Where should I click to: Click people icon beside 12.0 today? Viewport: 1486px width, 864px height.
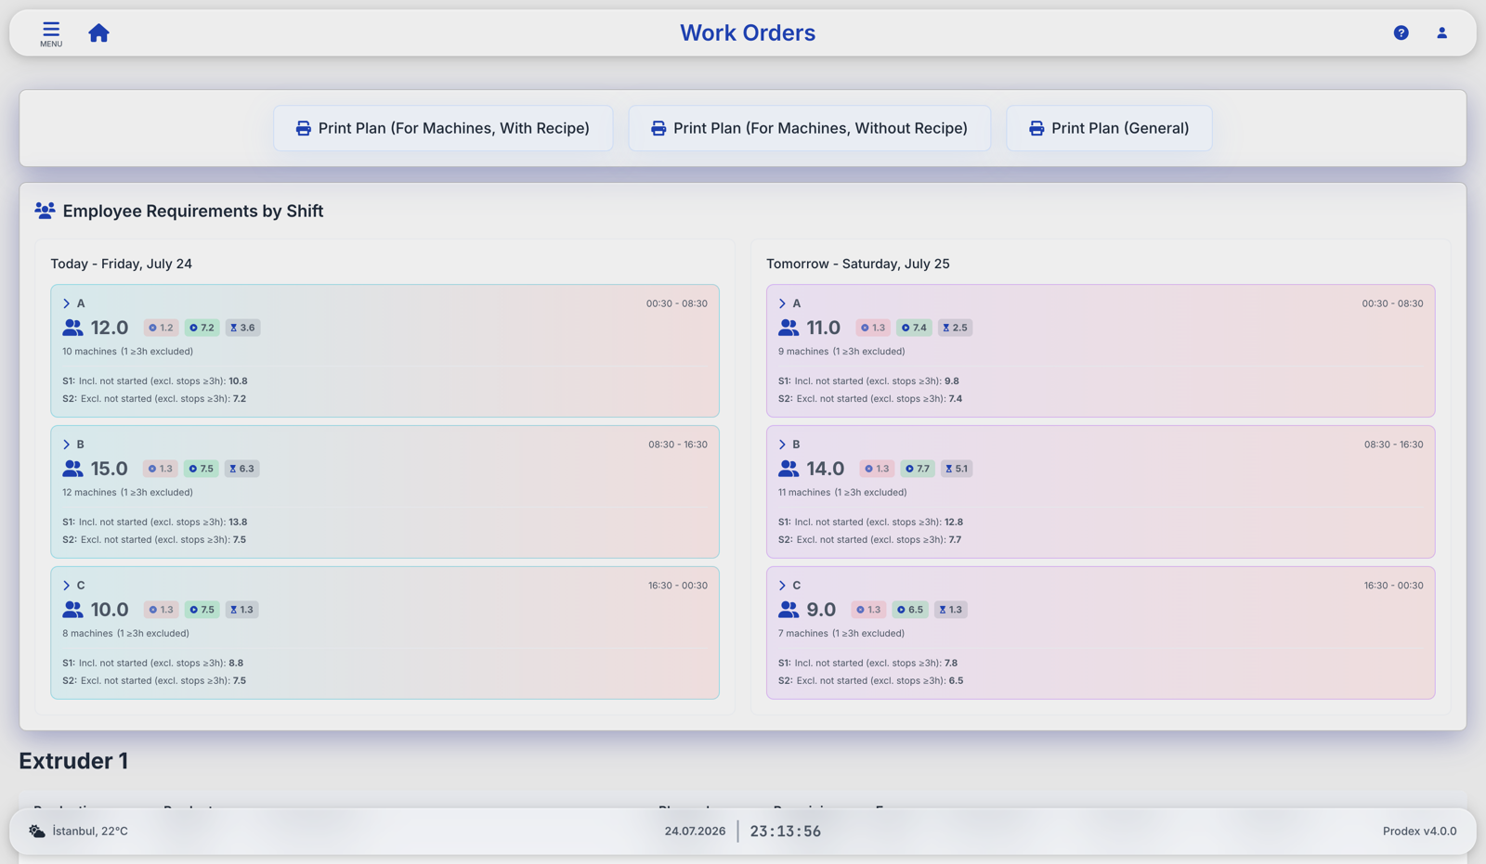pyautogui.click(x=72, y=328)
